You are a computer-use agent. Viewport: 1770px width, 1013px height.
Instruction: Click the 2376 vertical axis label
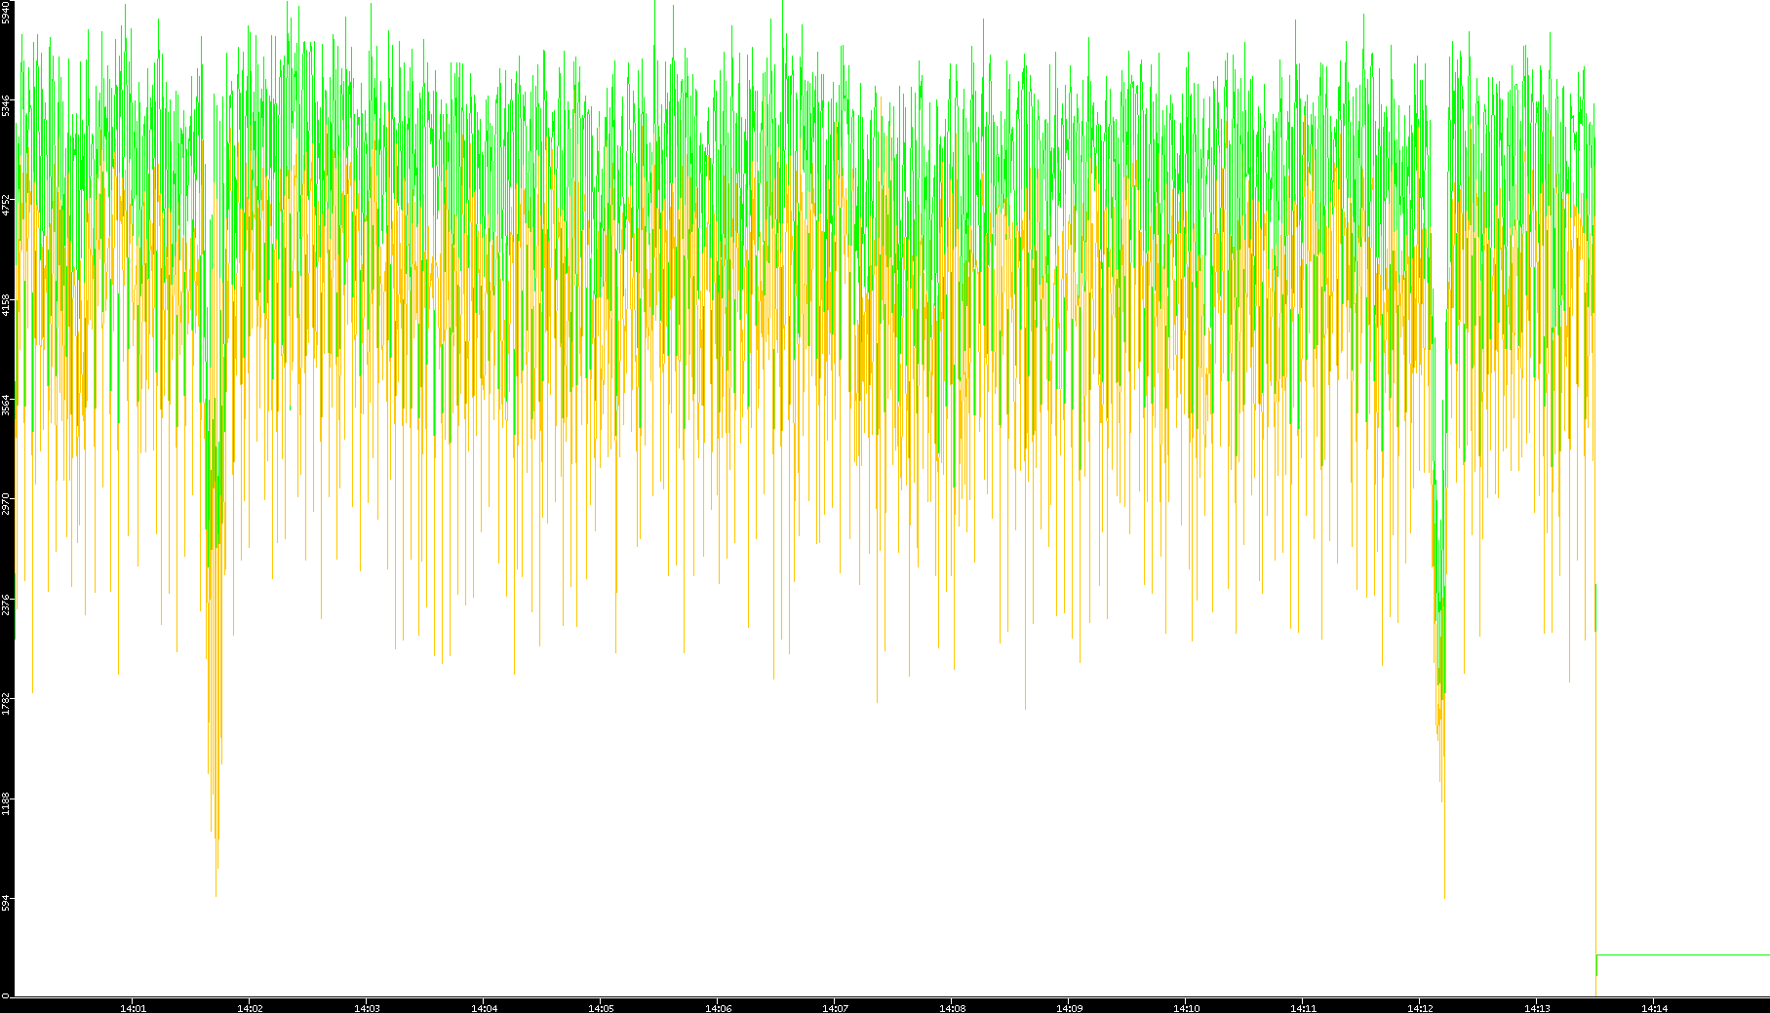(6, 604)
